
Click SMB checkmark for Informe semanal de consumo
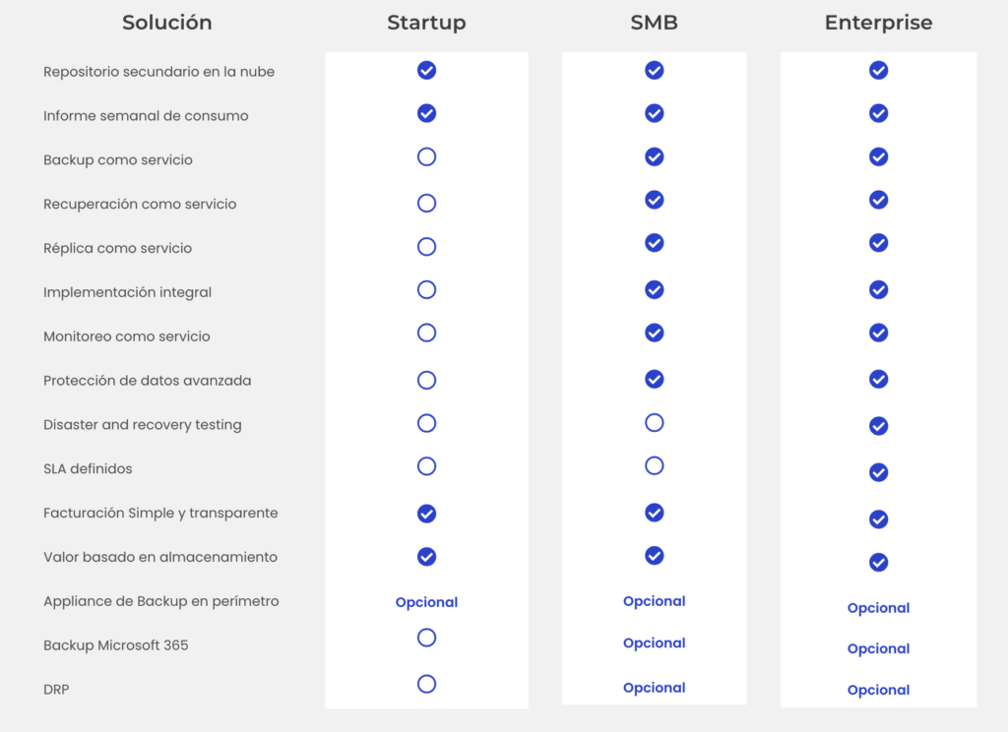pos(654,113)
